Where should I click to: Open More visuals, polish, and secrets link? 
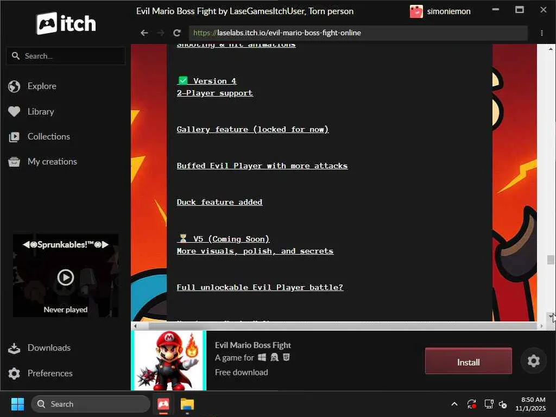[255, 251]
